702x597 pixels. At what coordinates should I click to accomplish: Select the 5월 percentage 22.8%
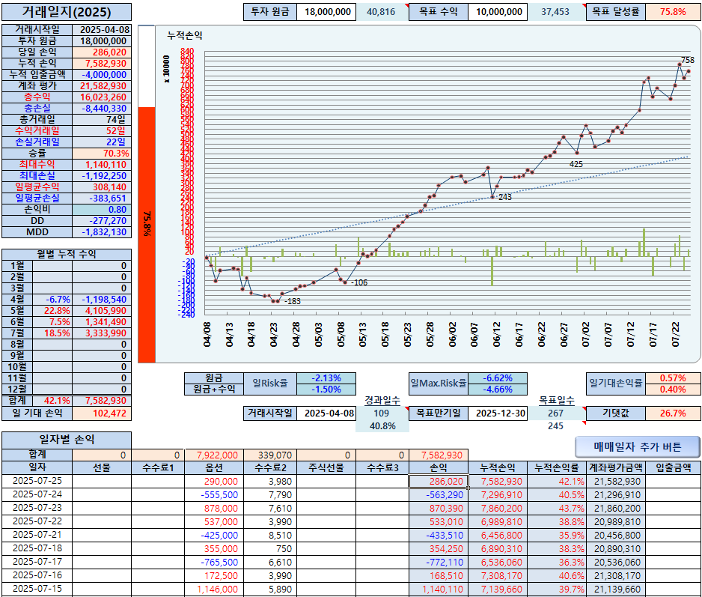tap(52, 311)
